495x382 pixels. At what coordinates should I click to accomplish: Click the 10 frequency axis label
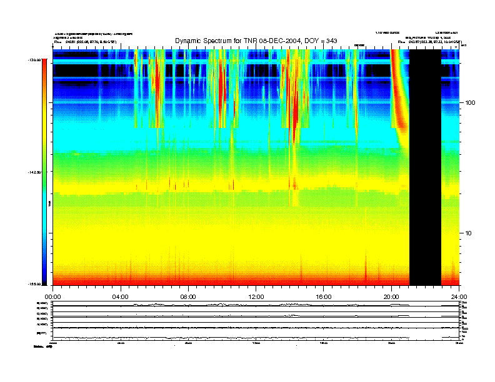(469, 233)
